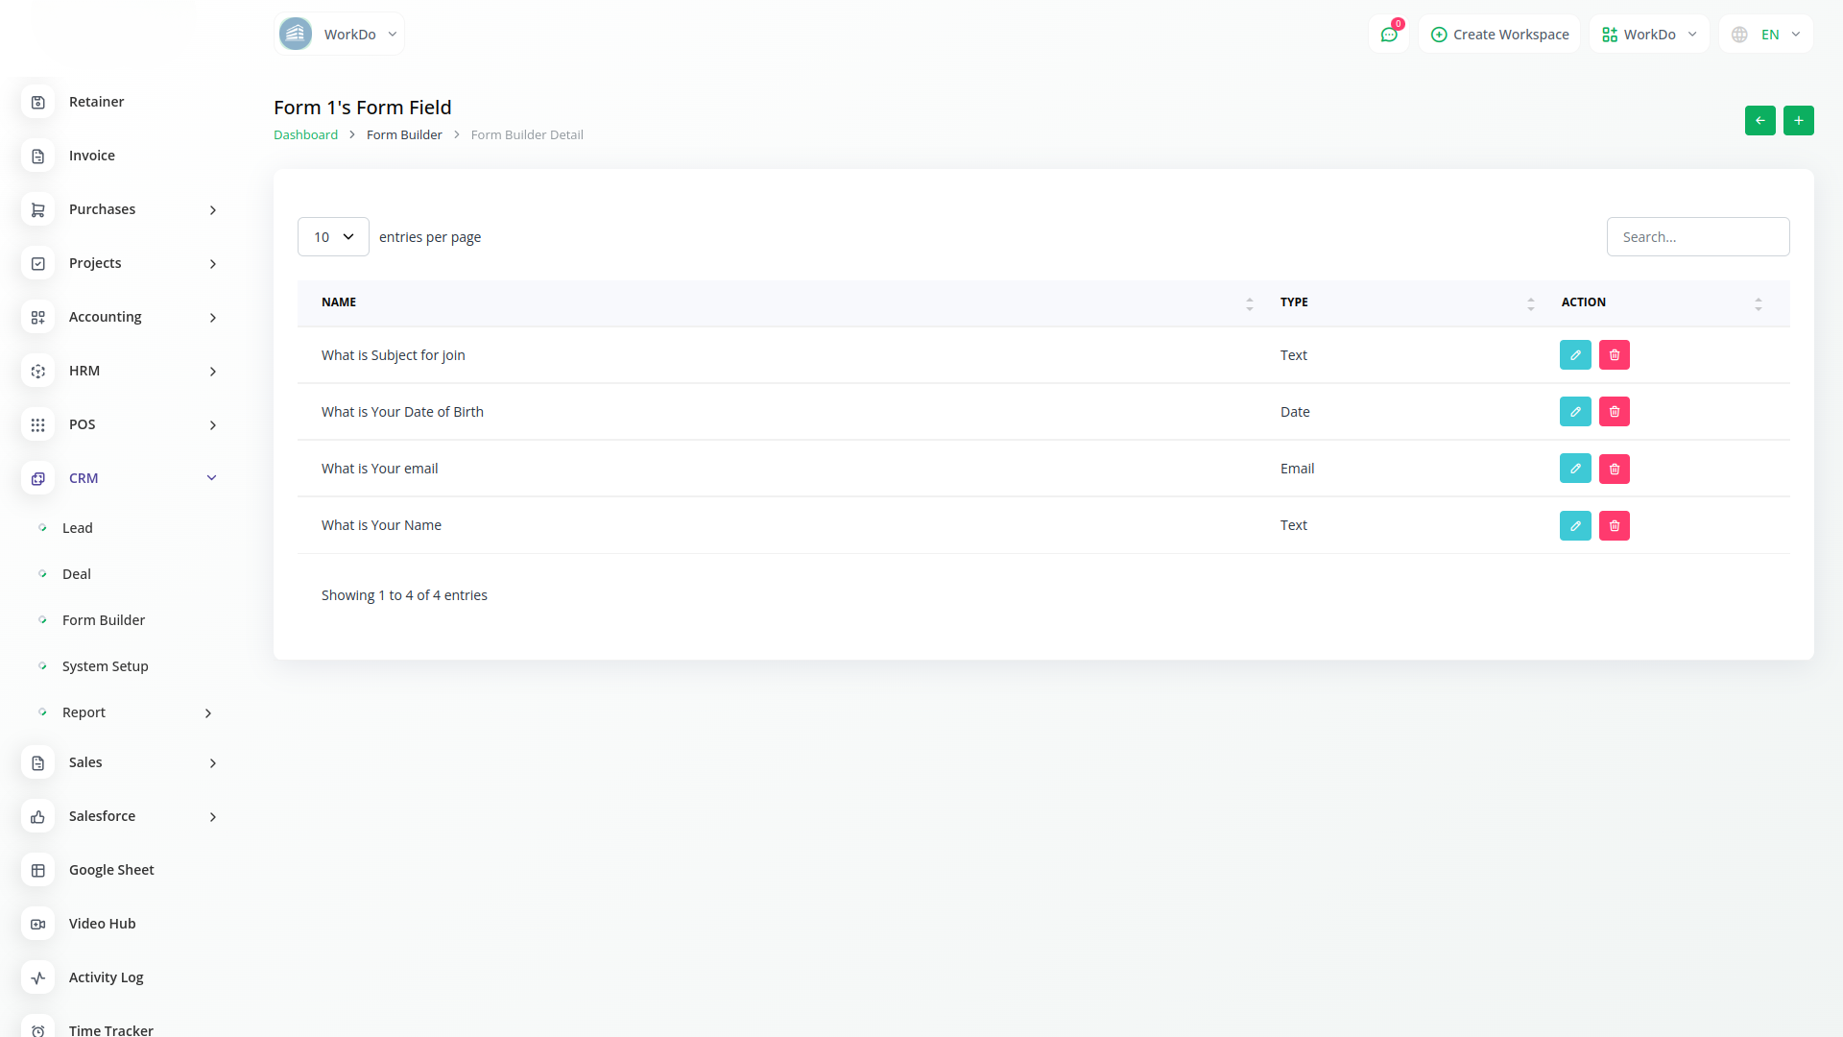1843x1037 pixels.
Task: Open the Activity Log sidebar item
Action: pos(106,977)
